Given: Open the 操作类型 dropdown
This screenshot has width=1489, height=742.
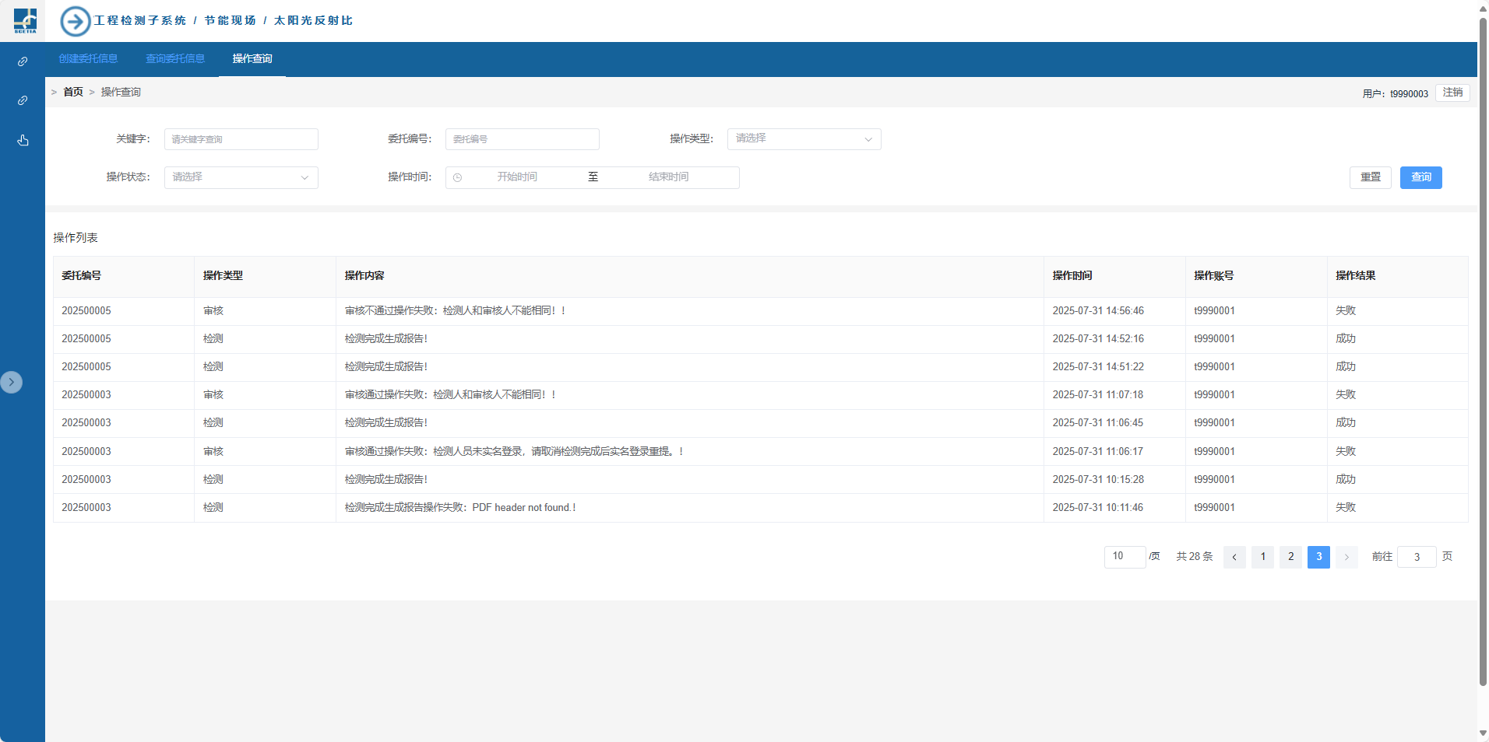Looking at the screenshot, I should [x=804, y=139].
